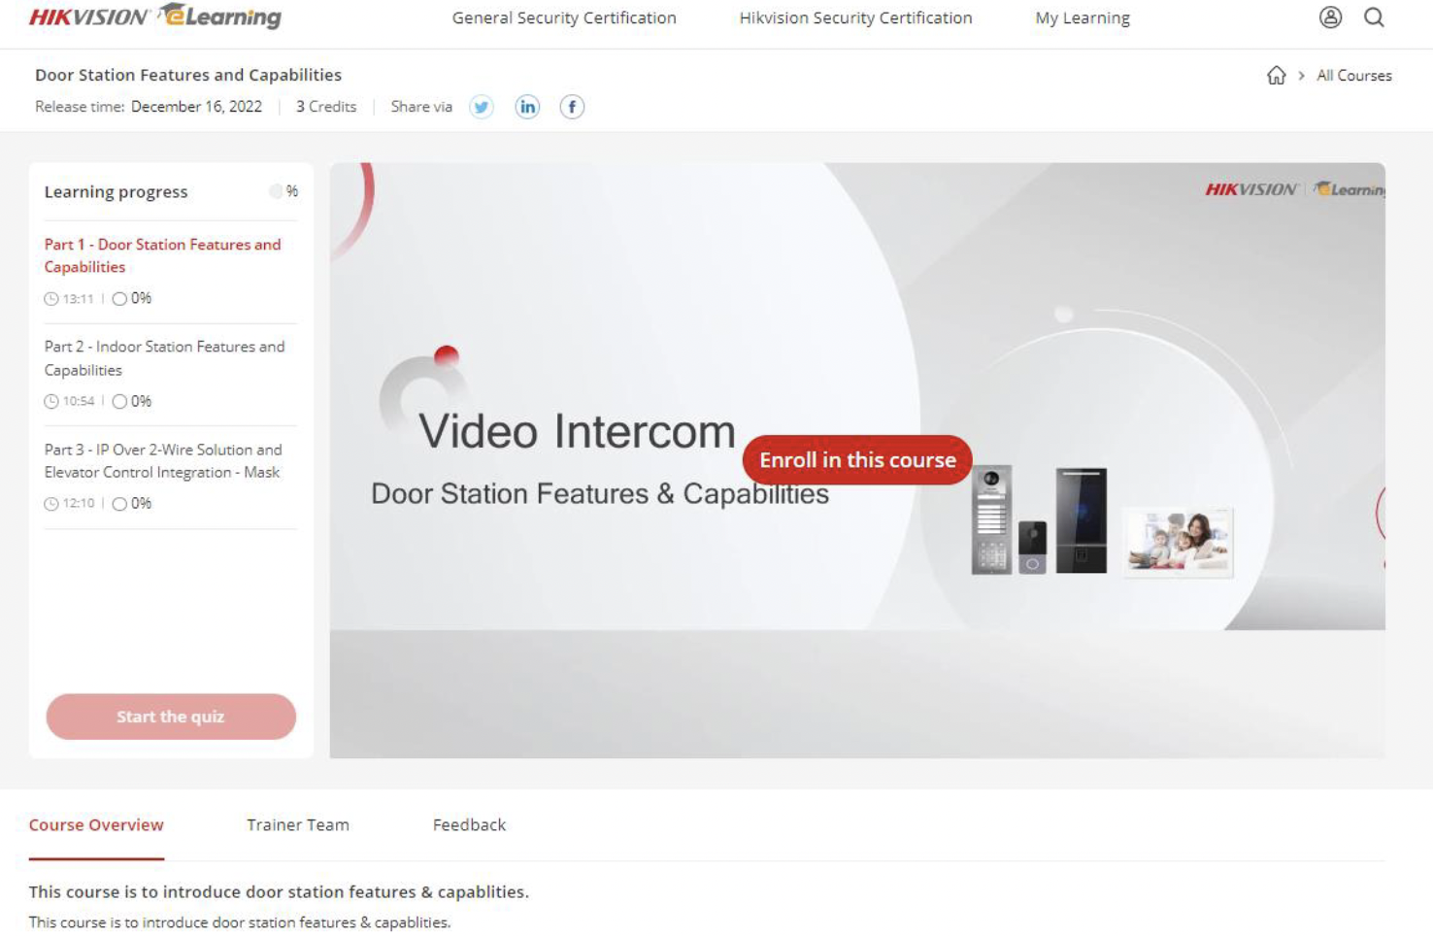Click Part 1 progress circle indicator
This screenshot has width=1433, height=936.
coord(119,299)
